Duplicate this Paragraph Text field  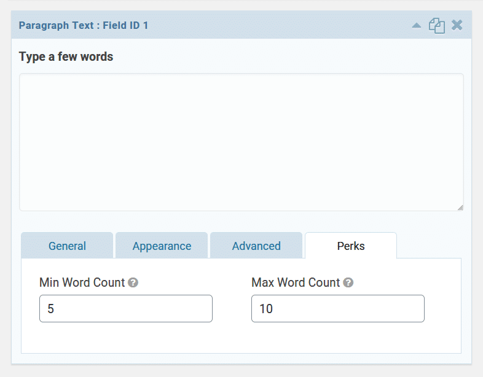437,26
